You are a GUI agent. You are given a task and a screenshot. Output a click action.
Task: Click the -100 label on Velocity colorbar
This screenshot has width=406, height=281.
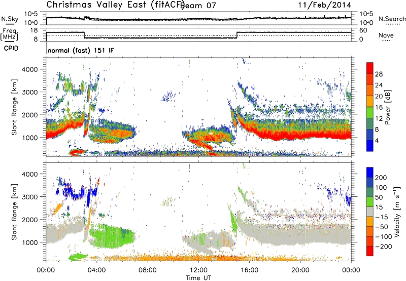click(x=384, y=237)
